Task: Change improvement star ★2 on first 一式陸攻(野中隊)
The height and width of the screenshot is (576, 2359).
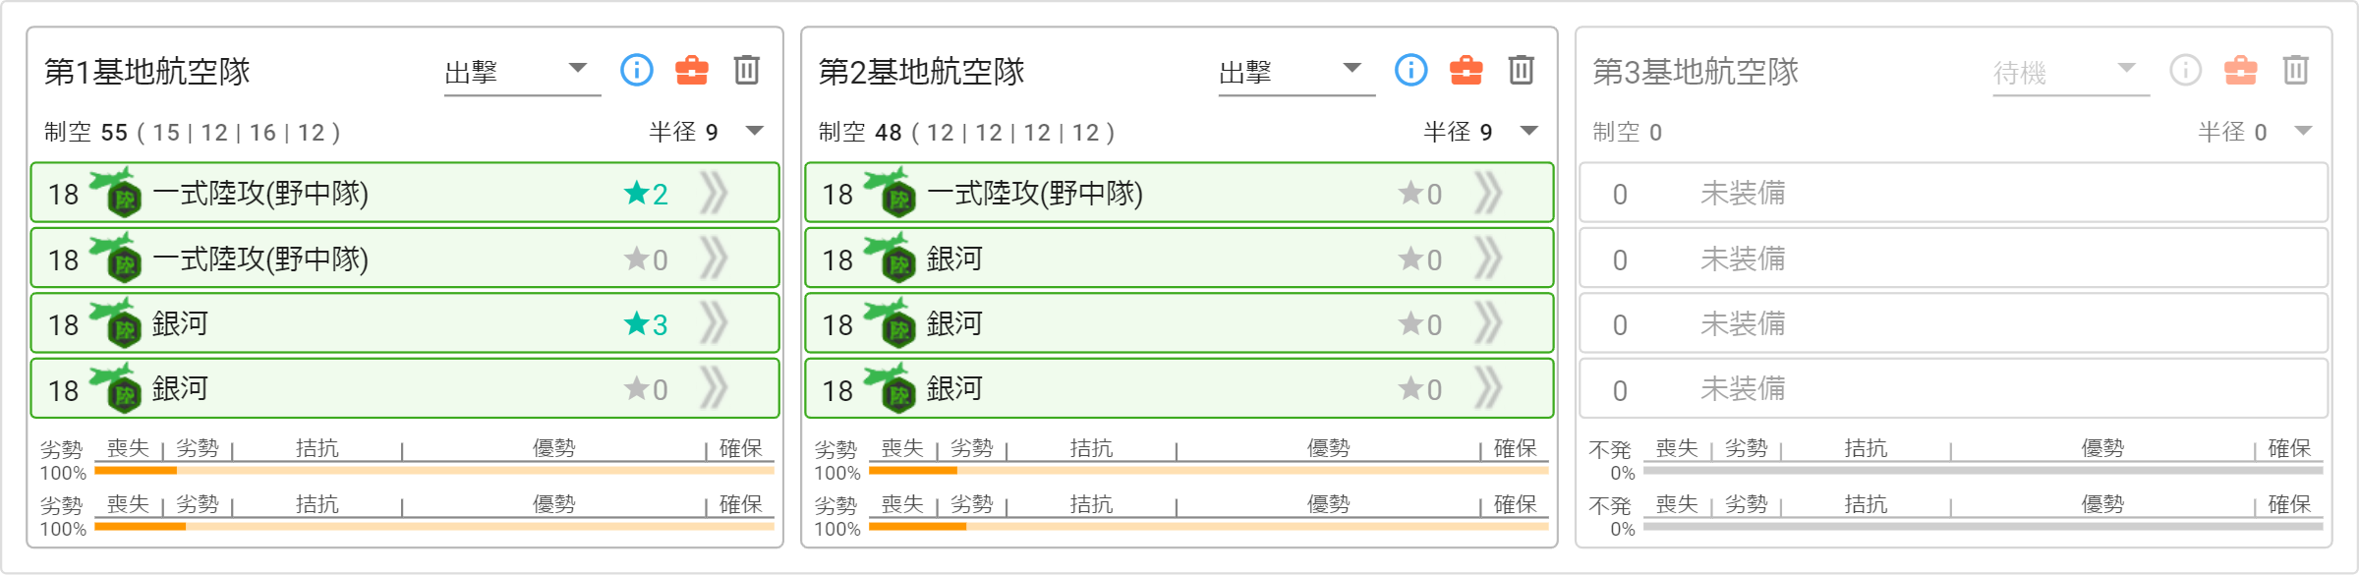Action: point(647,194)
